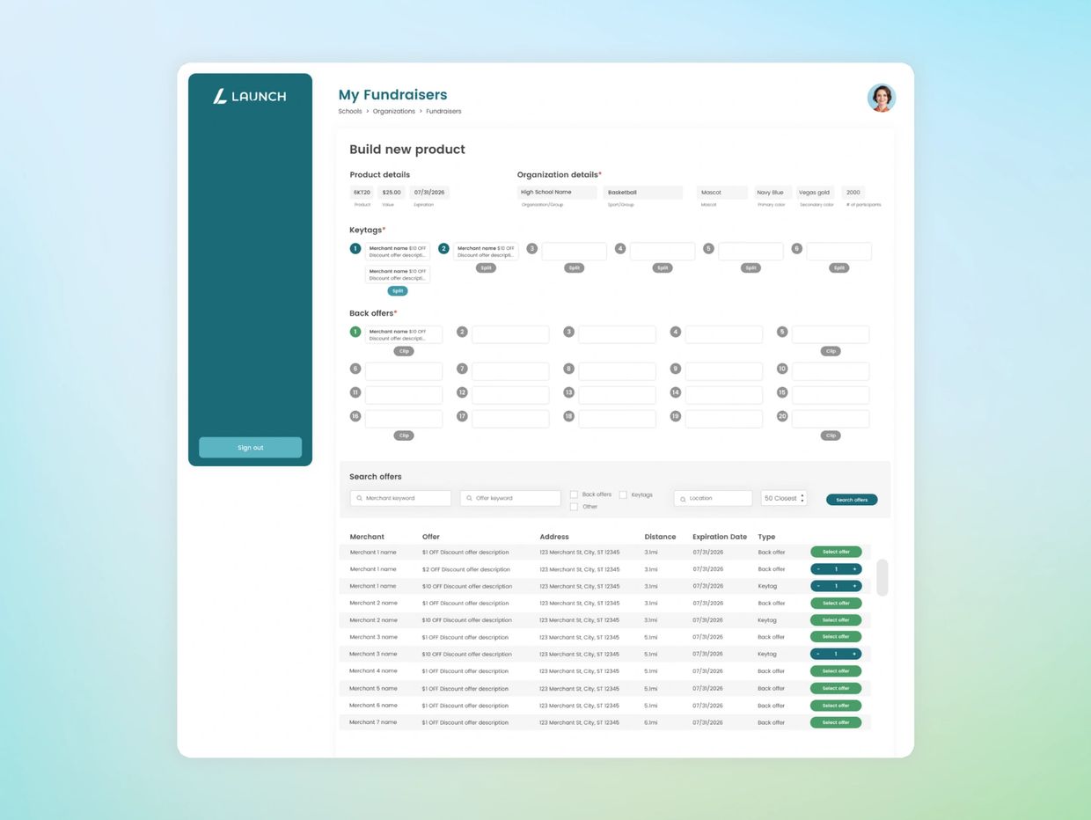This screenshot has width=1091, height=820.
Task: Click Split under keytag 5
Action: (x=751, y=267)
